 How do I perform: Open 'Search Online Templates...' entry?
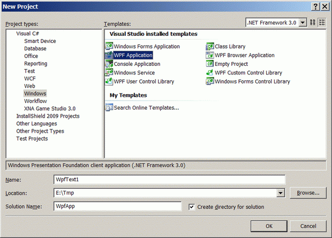click(146, 108)
